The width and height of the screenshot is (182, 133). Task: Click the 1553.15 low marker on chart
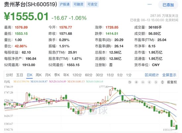coord(167,130)
